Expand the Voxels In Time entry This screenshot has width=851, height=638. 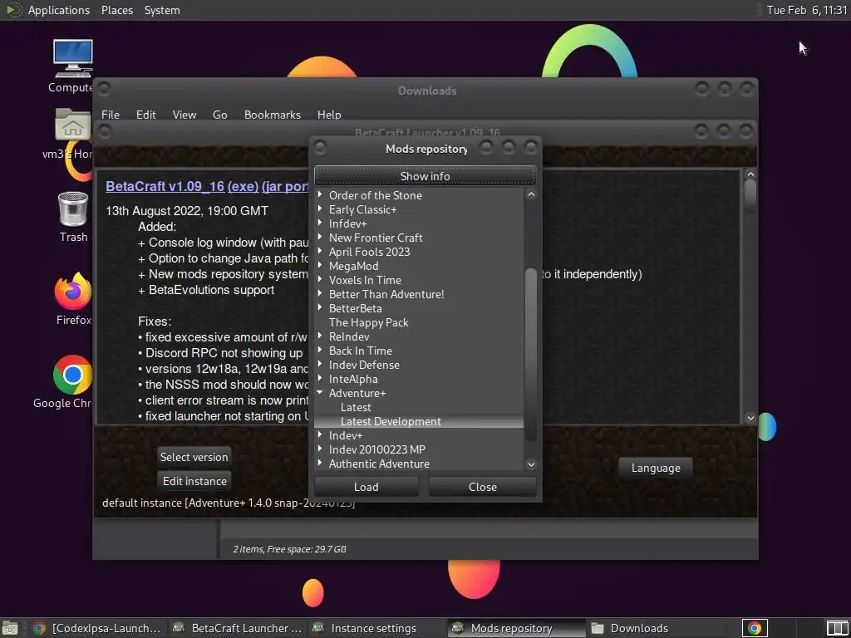[320, 279]
